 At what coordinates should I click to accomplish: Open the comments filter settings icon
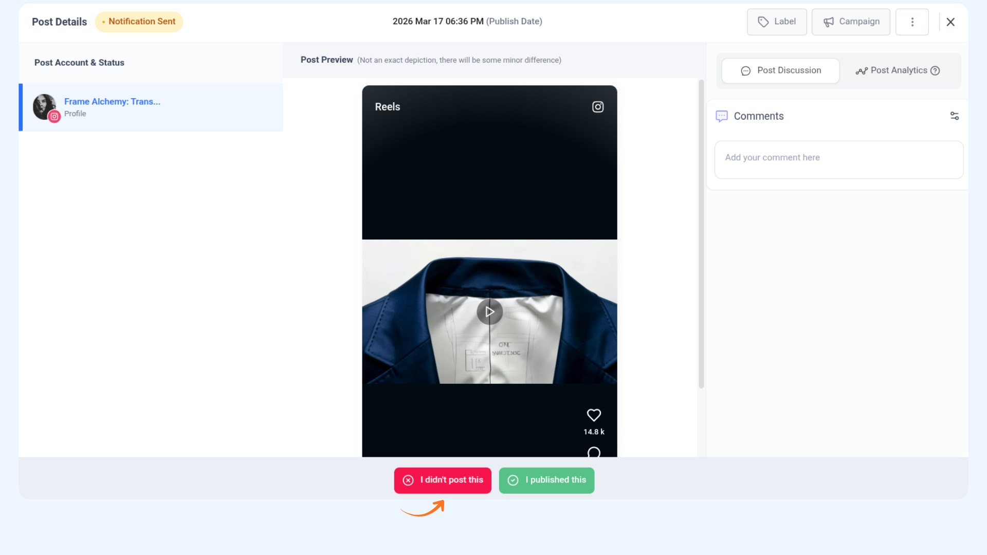[954, 116]
